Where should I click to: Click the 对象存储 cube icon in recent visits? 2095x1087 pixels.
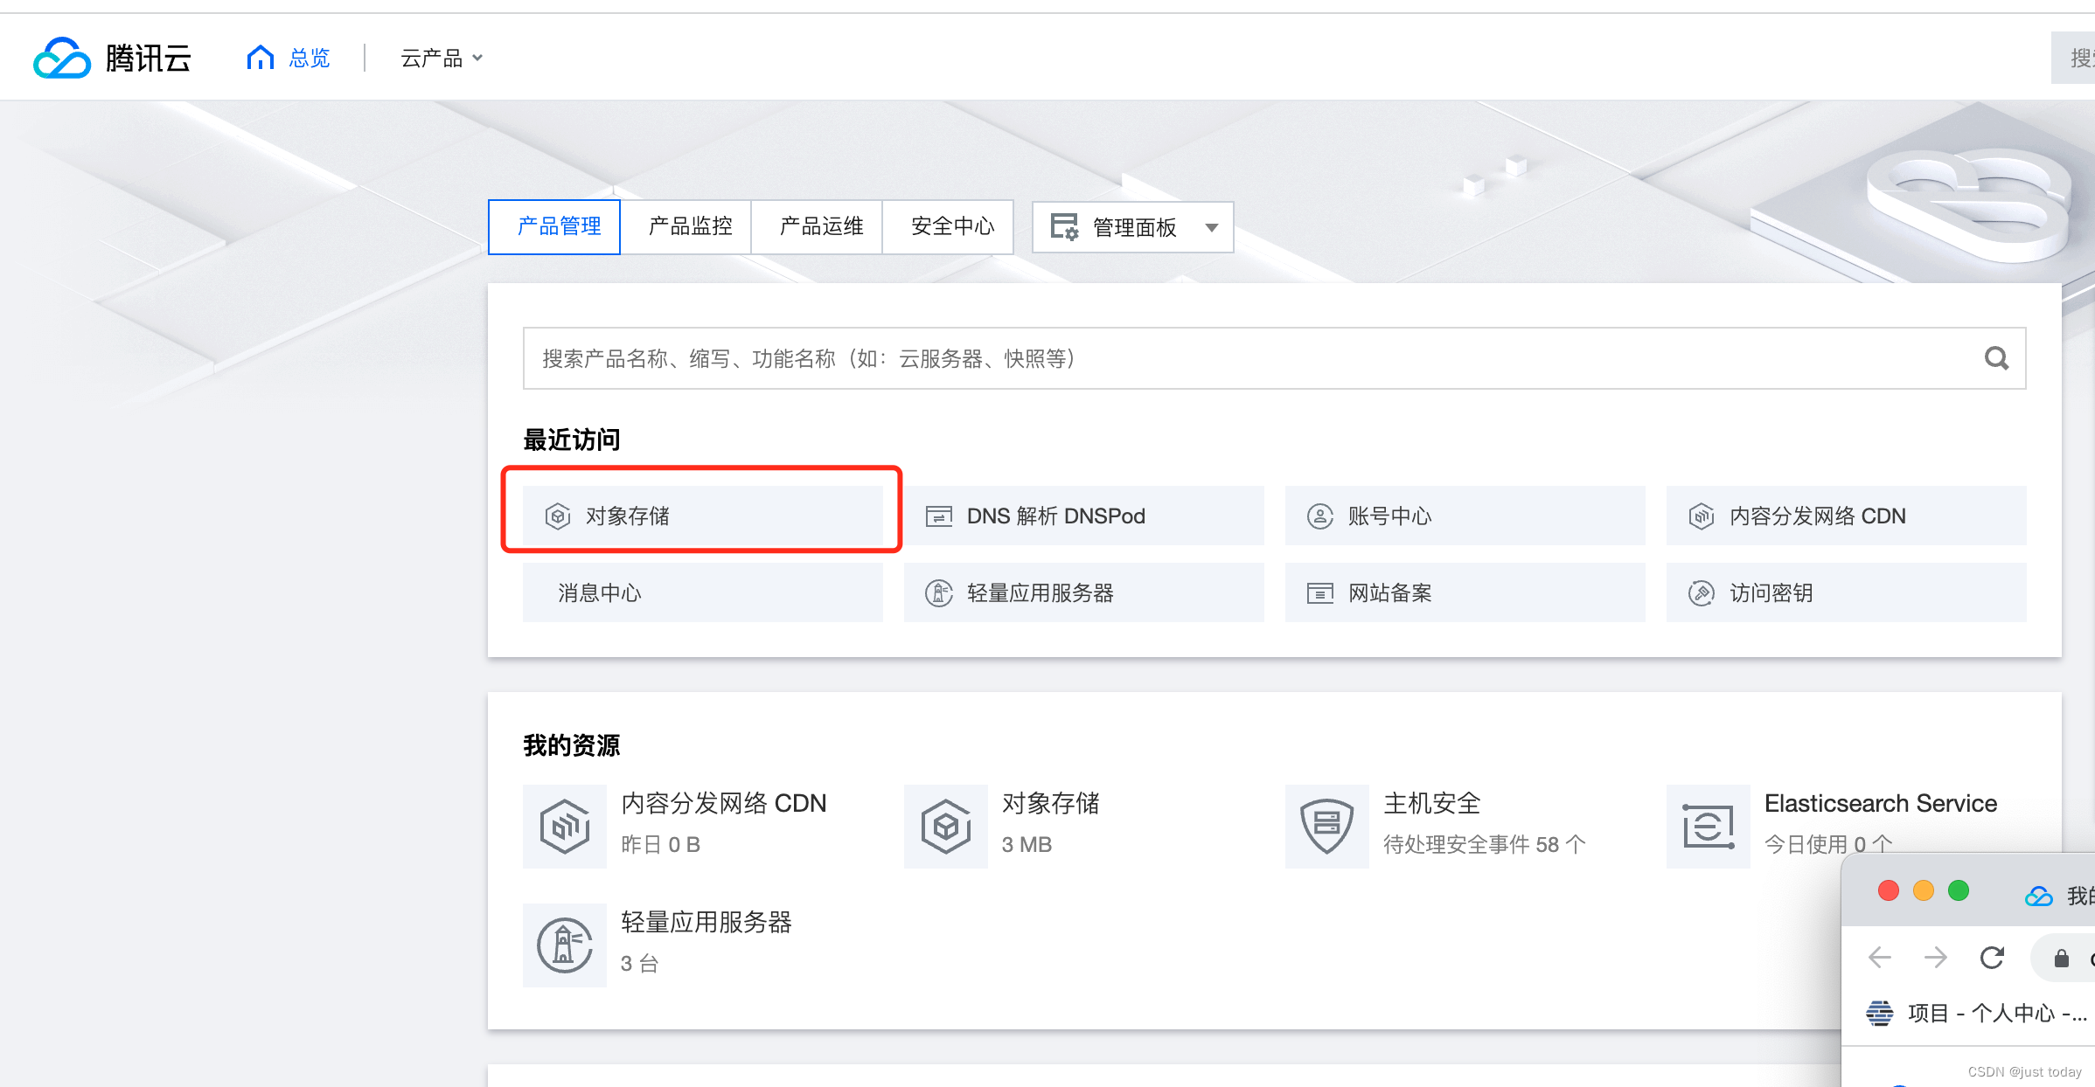click(x=558, y=516)
